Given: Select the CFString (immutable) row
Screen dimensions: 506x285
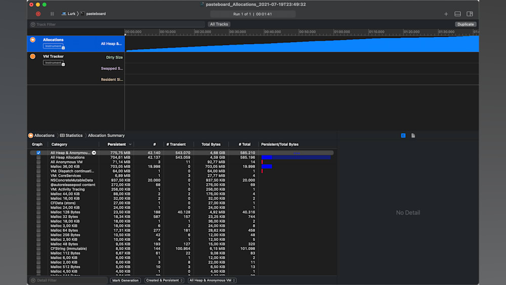Looking at the screenshot, I should 182,249.
